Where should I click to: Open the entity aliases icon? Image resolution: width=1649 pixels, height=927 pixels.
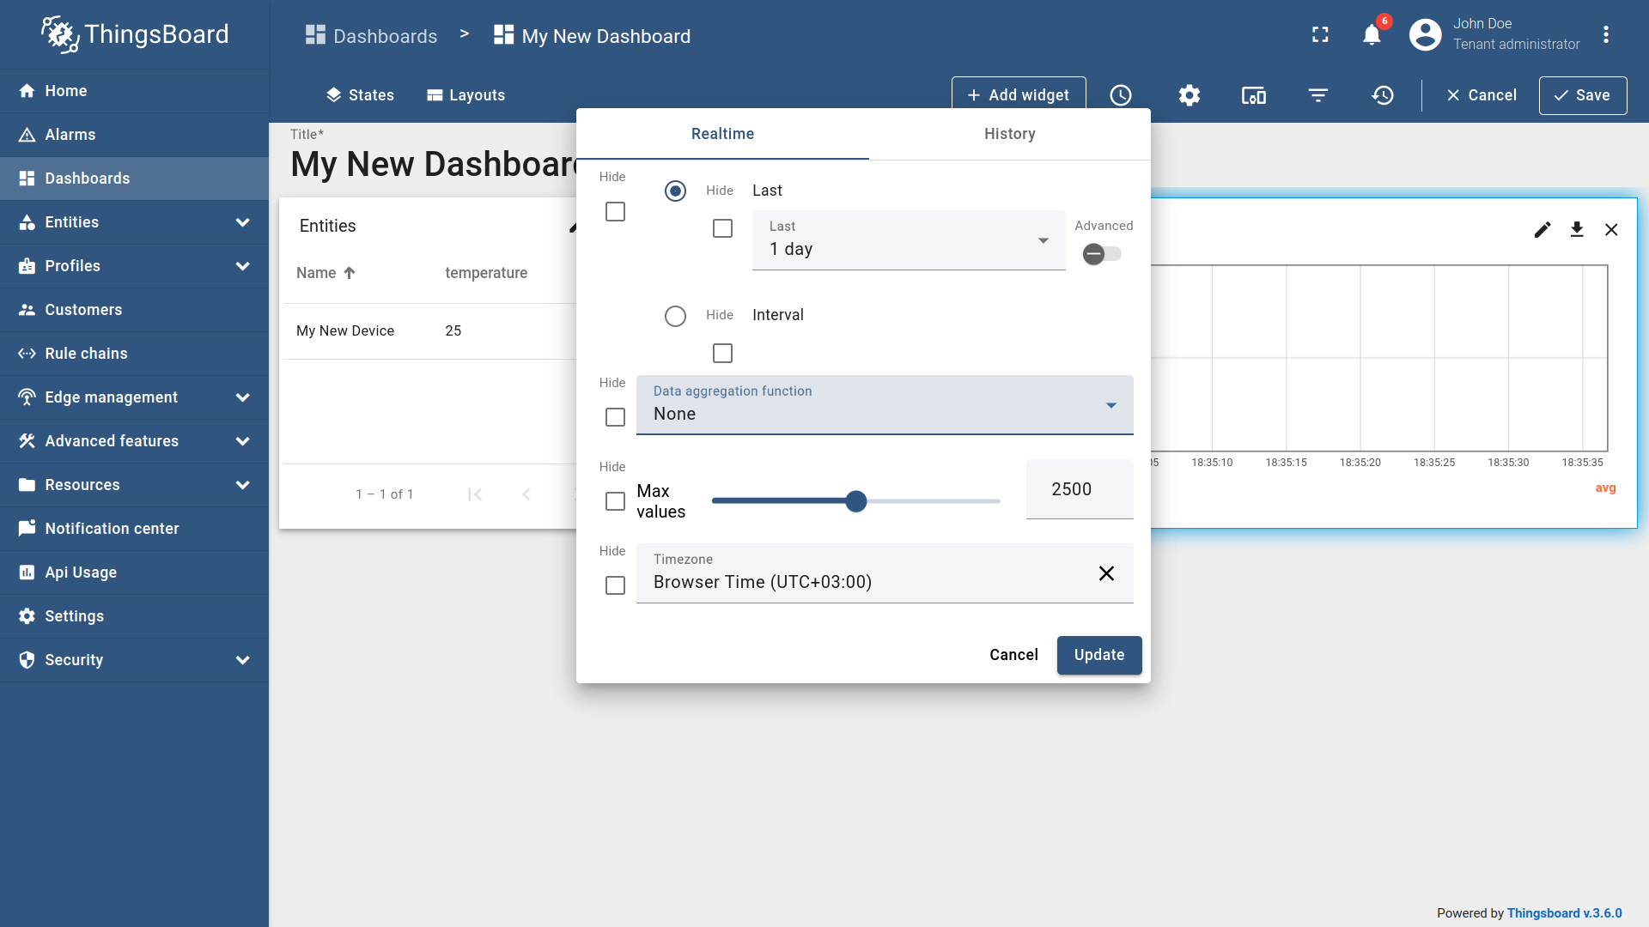click(1253, 95)
